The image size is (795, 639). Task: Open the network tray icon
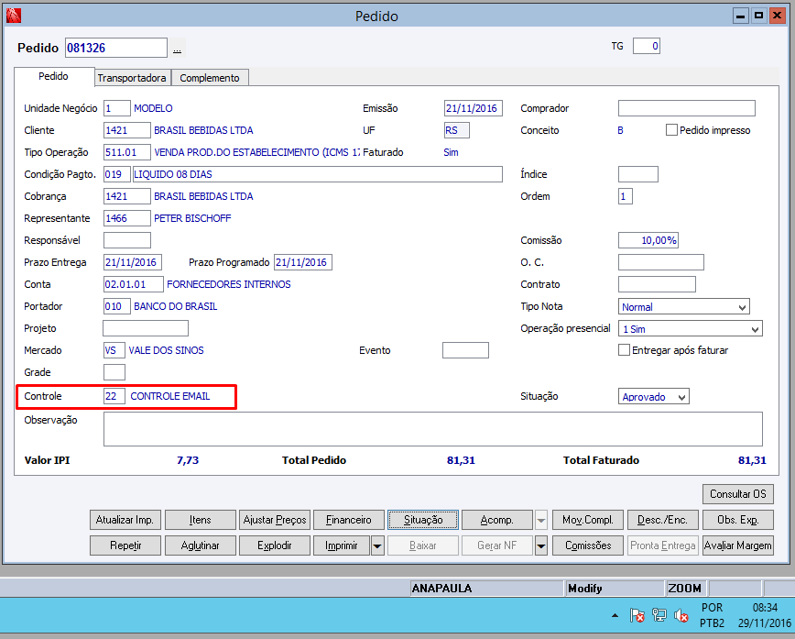point(659,616)
